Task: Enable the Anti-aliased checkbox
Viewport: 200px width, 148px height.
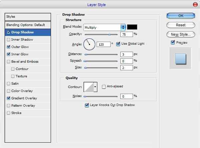Action: coord(104,87)
